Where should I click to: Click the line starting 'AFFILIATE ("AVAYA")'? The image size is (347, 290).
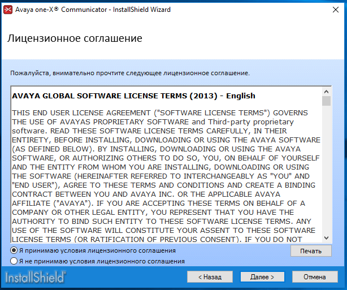click(158, 203)
